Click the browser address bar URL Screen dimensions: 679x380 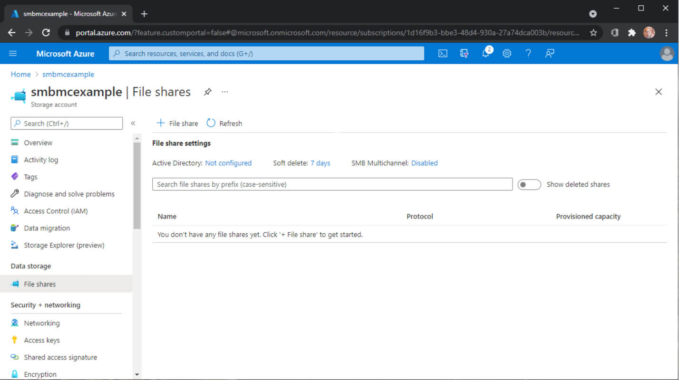coord(328,33)
